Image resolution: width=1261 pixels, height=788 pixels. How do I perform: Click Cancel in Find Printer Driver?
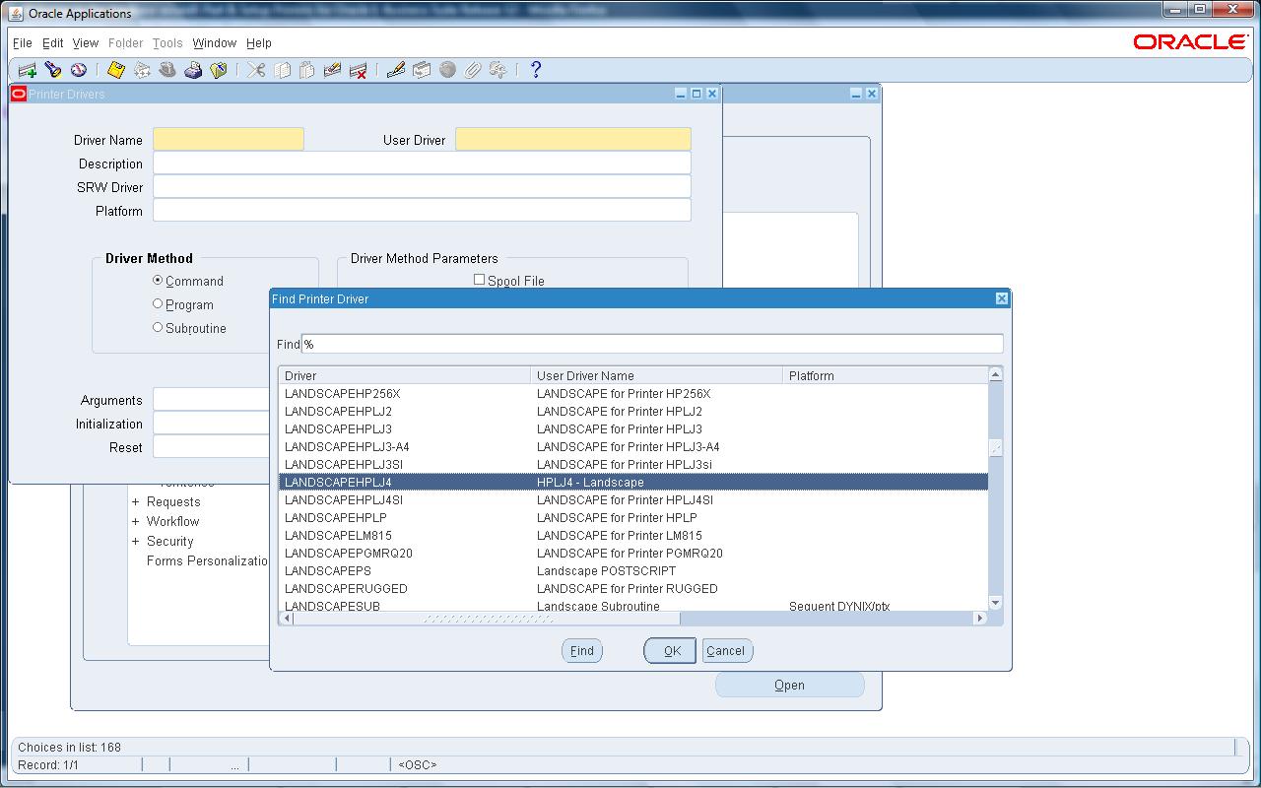pyautogui.click(x=726, y=650)
